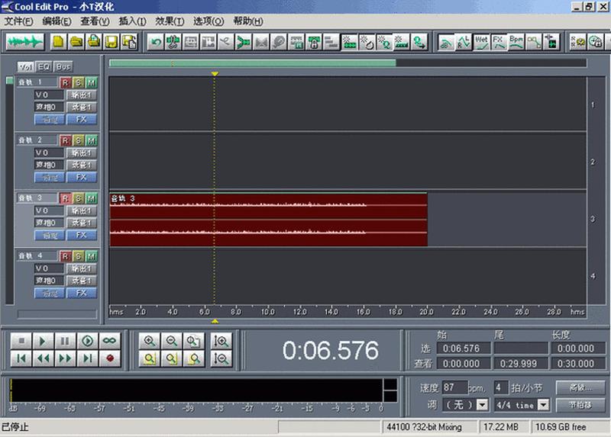
Task: Click the 高级 button in tempo panel
Action: [580, 387]
